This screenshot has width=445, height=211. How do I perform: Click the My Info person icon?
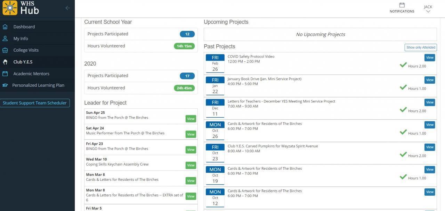point(5,39)
